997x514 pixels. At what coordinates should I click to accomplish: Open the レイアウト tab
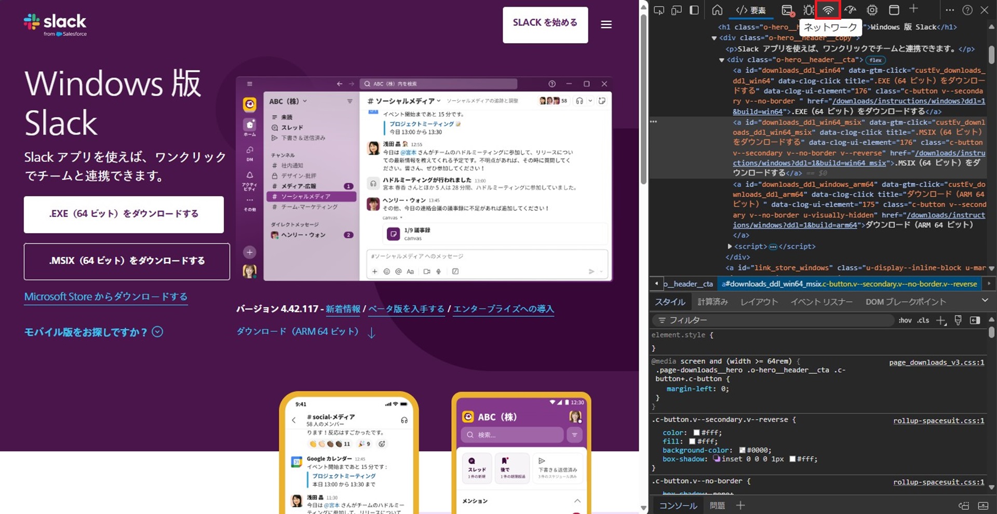pos(759,302)
